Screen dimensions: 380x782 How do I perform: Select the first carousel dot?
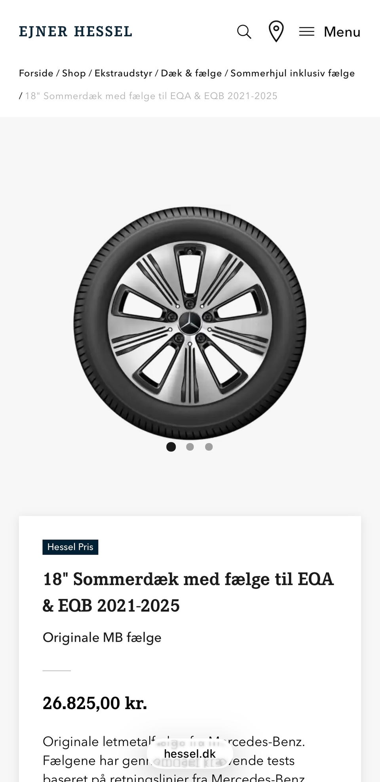pyautogui.click(x=171, y=447)
